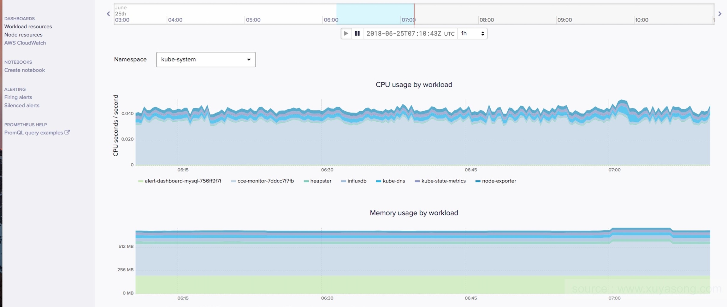Go to AWS CloudWatch dashboard
Viewport: 727px width, 307px height.
[x=25, y=43]
